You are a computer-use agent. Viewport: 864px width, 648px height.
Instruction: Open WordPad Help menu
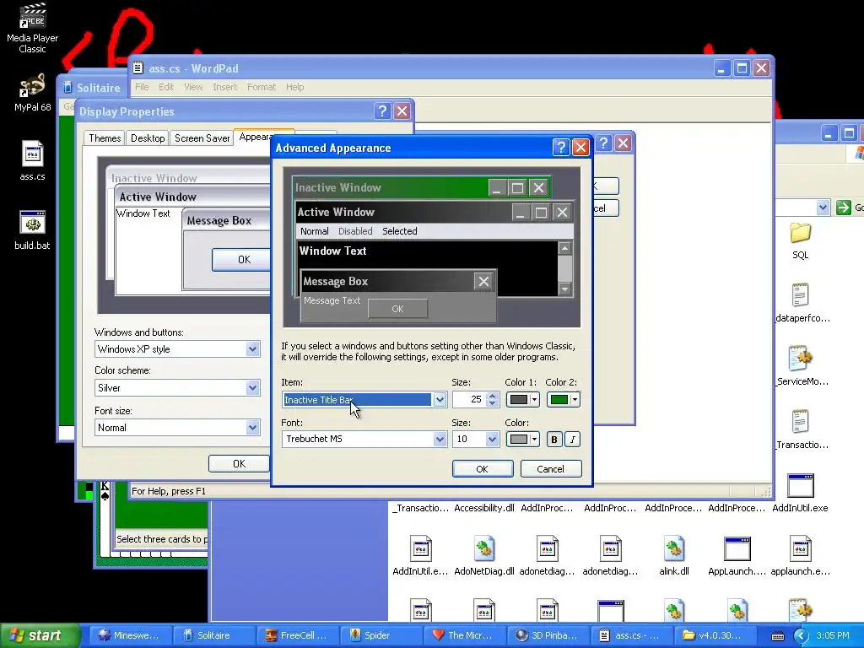[x=294, y=87]
